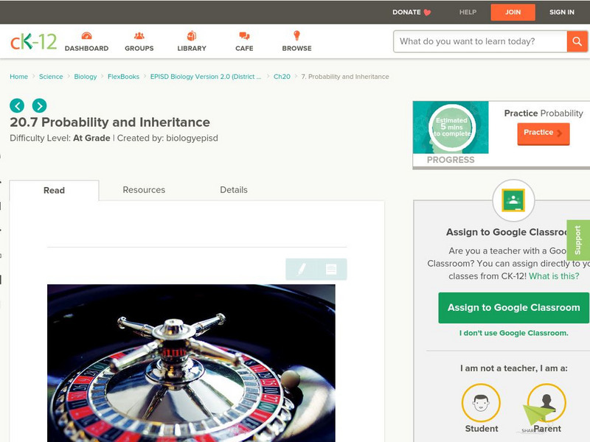Click the "What is this?" link
The height and width of the screenshot is (442, 590).
(554, 276)
